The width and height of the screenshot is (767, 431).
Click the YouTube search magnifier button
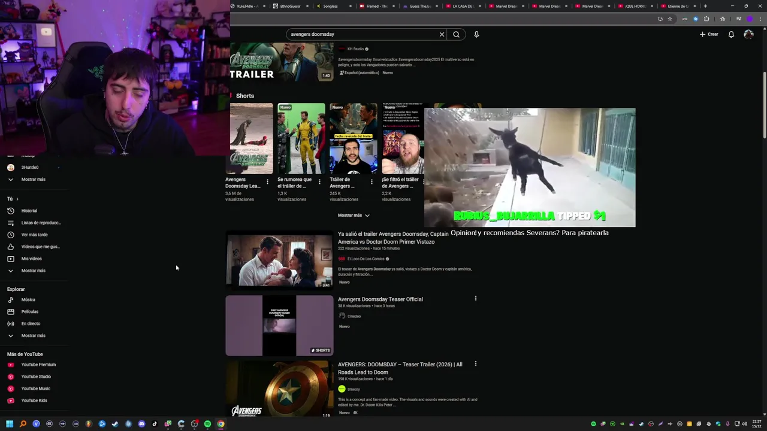[x=456, y=34]
